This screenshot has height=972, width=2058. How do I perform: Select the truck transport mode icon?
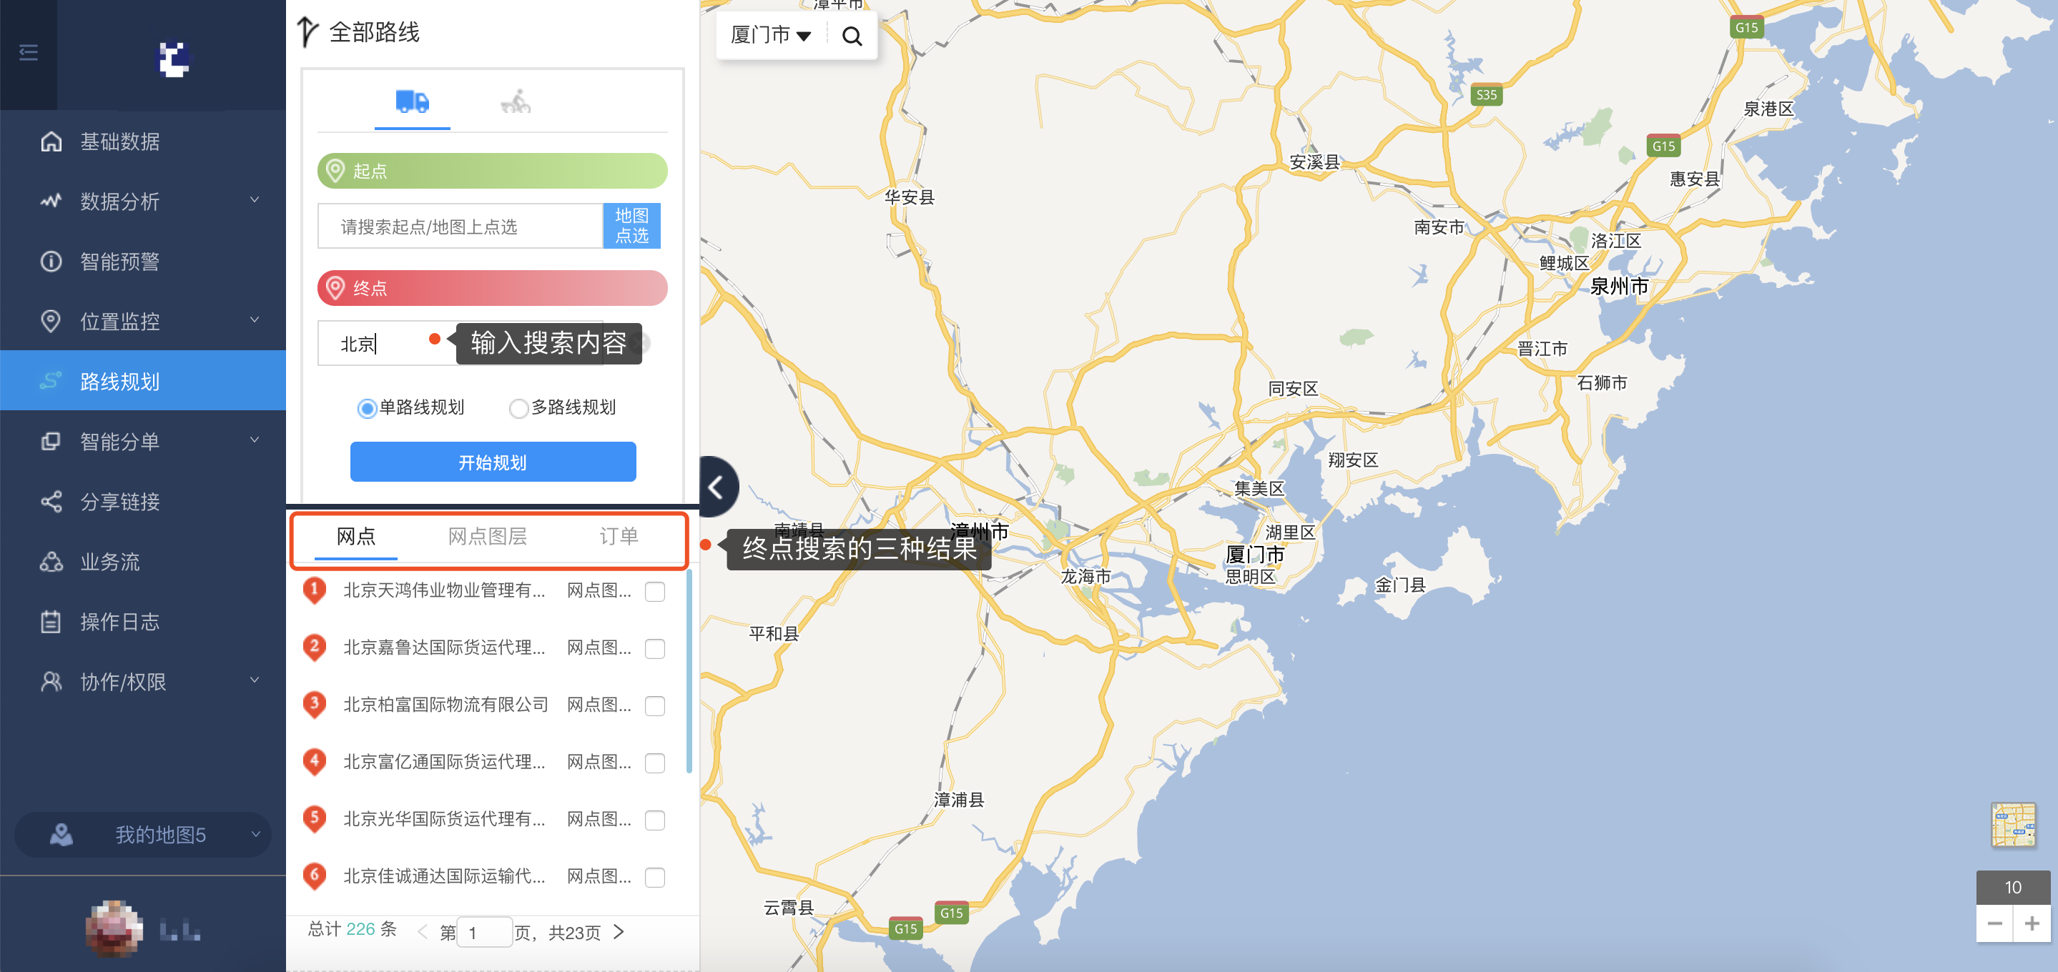(x=412, y=102)
